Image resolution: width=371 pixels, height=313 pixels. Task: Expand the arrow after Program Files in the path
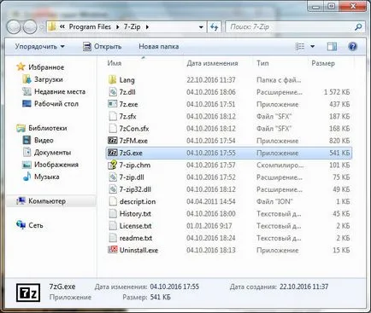pyautogui.click(x=117, y=27)
